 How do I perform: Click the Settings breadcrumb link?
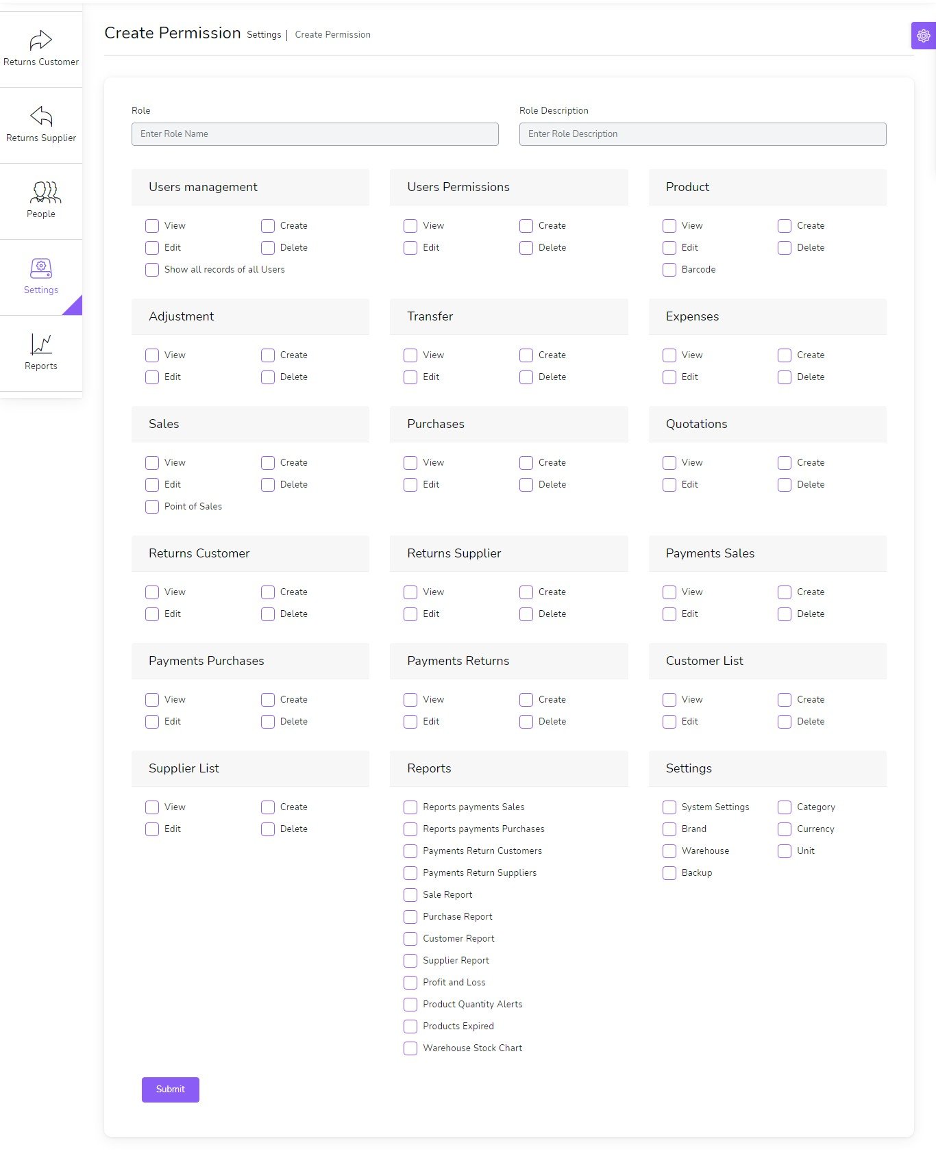[x=264, y=35]
